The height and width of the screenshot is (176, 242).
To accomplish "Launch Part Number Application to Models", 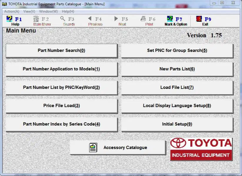I will tap(61, 69).
